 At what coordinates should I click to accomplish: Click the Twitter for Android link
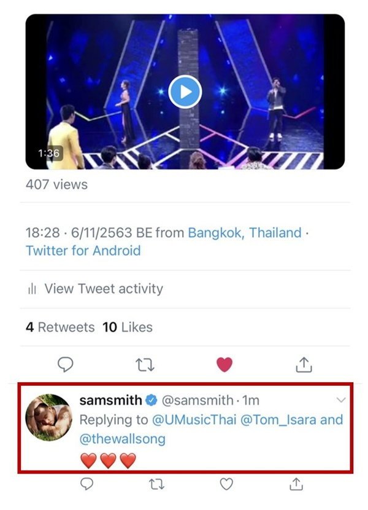click(x=83, y=251)
